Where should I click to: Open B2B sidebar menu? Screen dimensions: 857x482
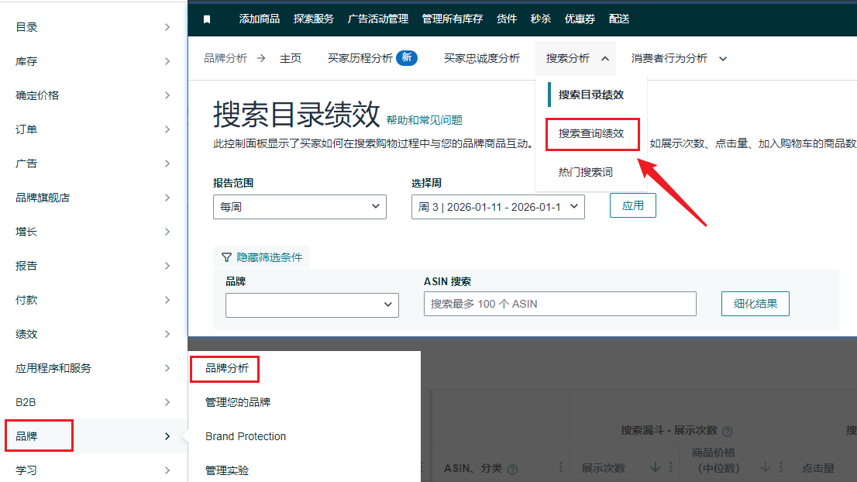pyautogui.click(x=93, y=402)
